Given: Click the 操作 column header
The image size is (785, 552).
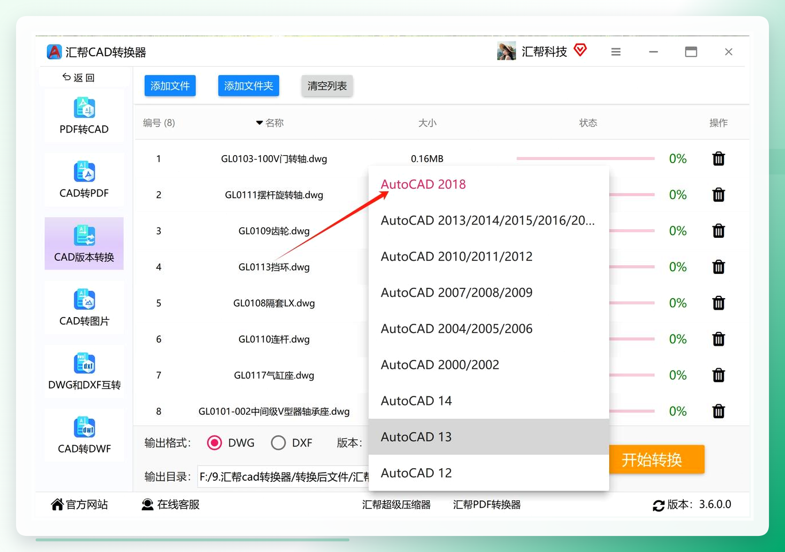Looking at the screenshot, I should [x=718, y=123].
